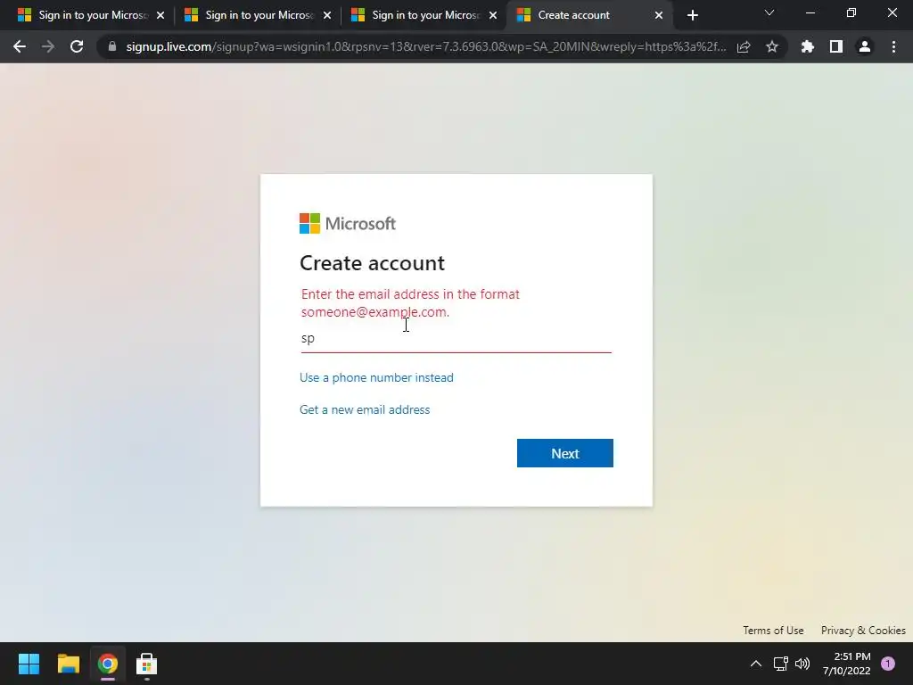Image resolution: width=913 pixels, height=685 pixels.
Task: Open the Chrome extensions puzzle menu
Action: pos(808,46)
